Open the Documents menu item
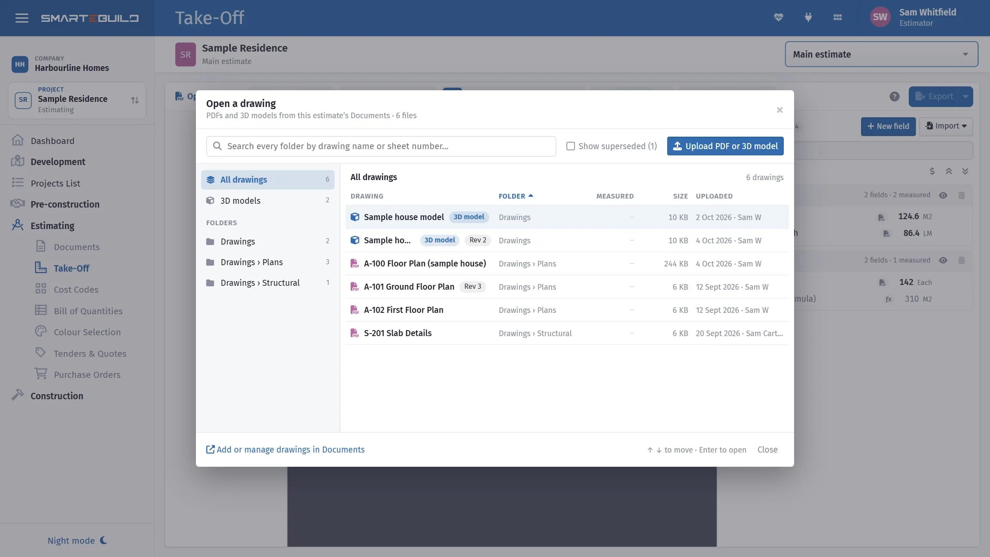Screen dimensions: 990x557 point(76,247)
